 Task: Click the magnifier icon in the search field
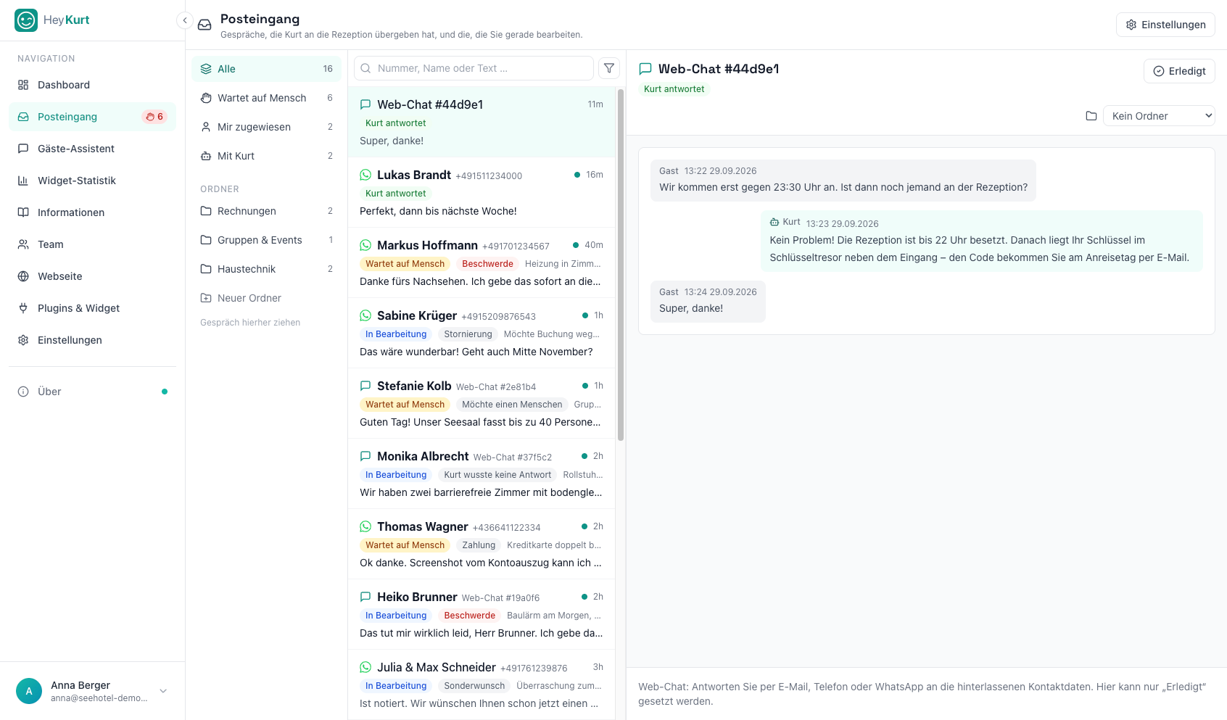tap(366, 68)
